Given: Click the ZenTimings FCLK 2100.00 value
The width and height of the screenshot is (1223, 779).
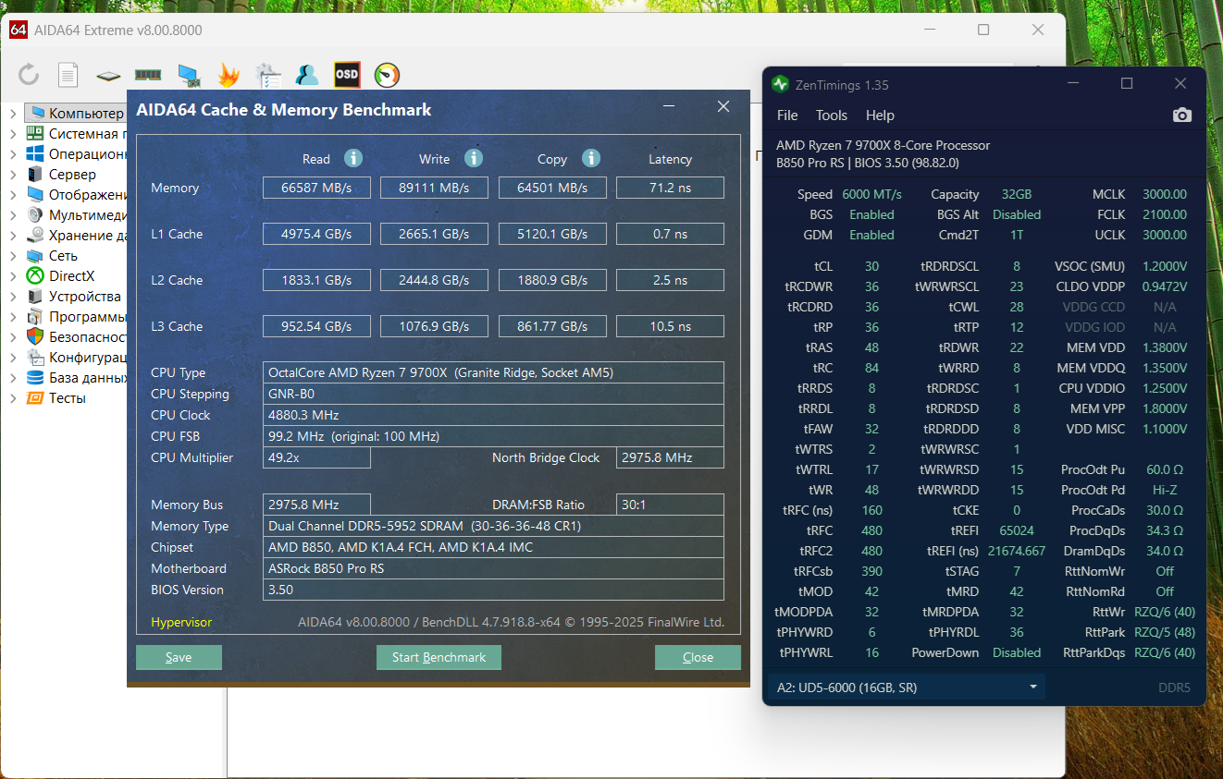Looking at the screenshot, I should pyautogui.click(x=1165, y=214).
